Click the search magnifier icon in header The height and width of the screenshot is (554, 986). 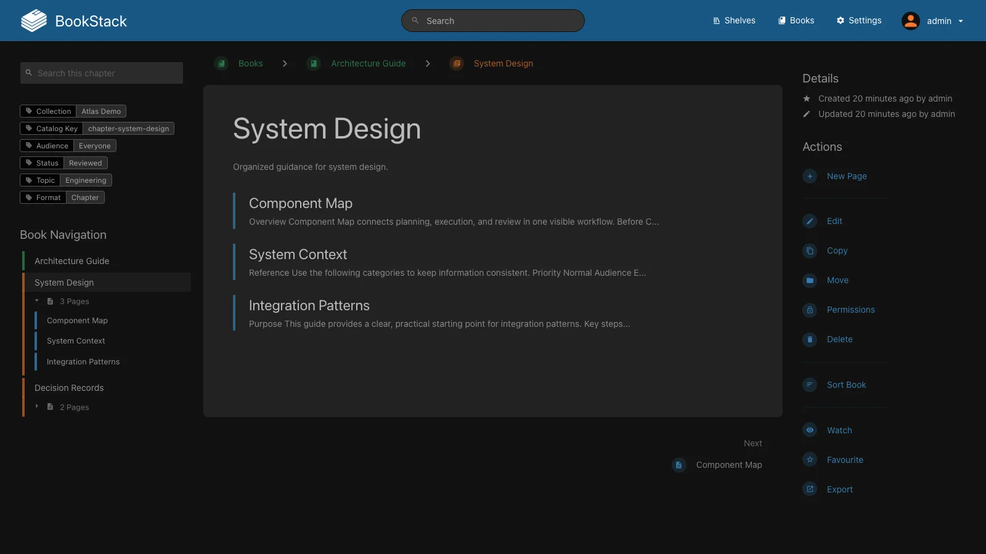(x=415, y=20)
